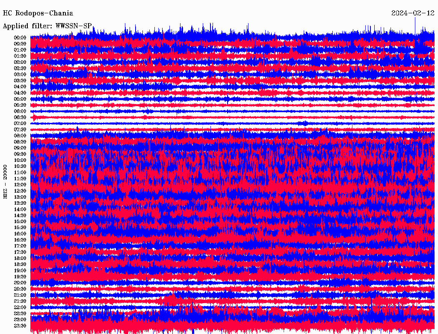Click the HHZ - 20000 axis label
Viewport: 438px width, 334px height.
[x=6, y=181]
